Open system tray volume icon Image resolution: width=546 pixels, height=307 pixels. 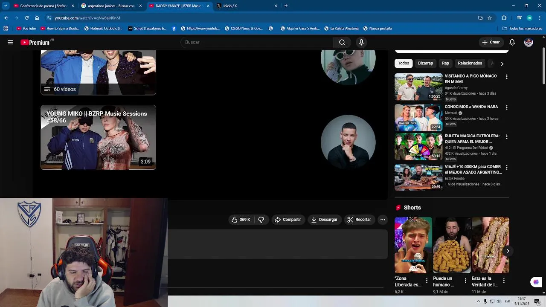[x=499, y=301]
